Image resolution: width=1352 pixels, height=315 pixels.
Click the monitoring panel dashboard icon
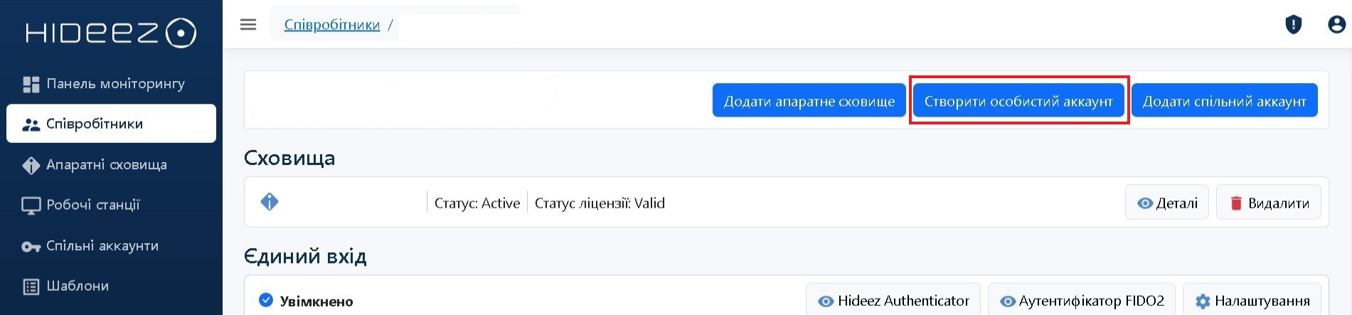(31, 85)
